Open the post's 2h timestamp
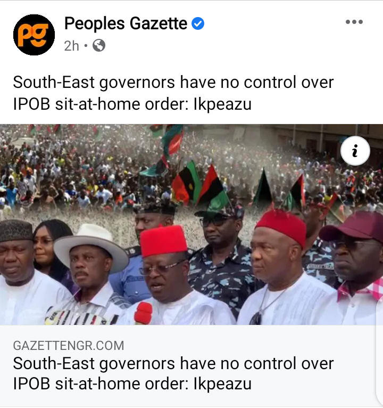The height and width of the screenshot is (408, 383). [x=71, y=46]
